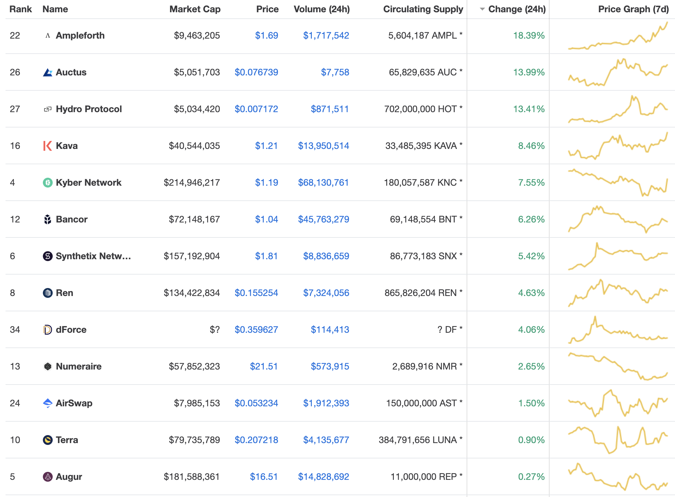This screenshot has height=497, width=675.
Task: Open the Augur name link
Action: (x=69, y=477)
